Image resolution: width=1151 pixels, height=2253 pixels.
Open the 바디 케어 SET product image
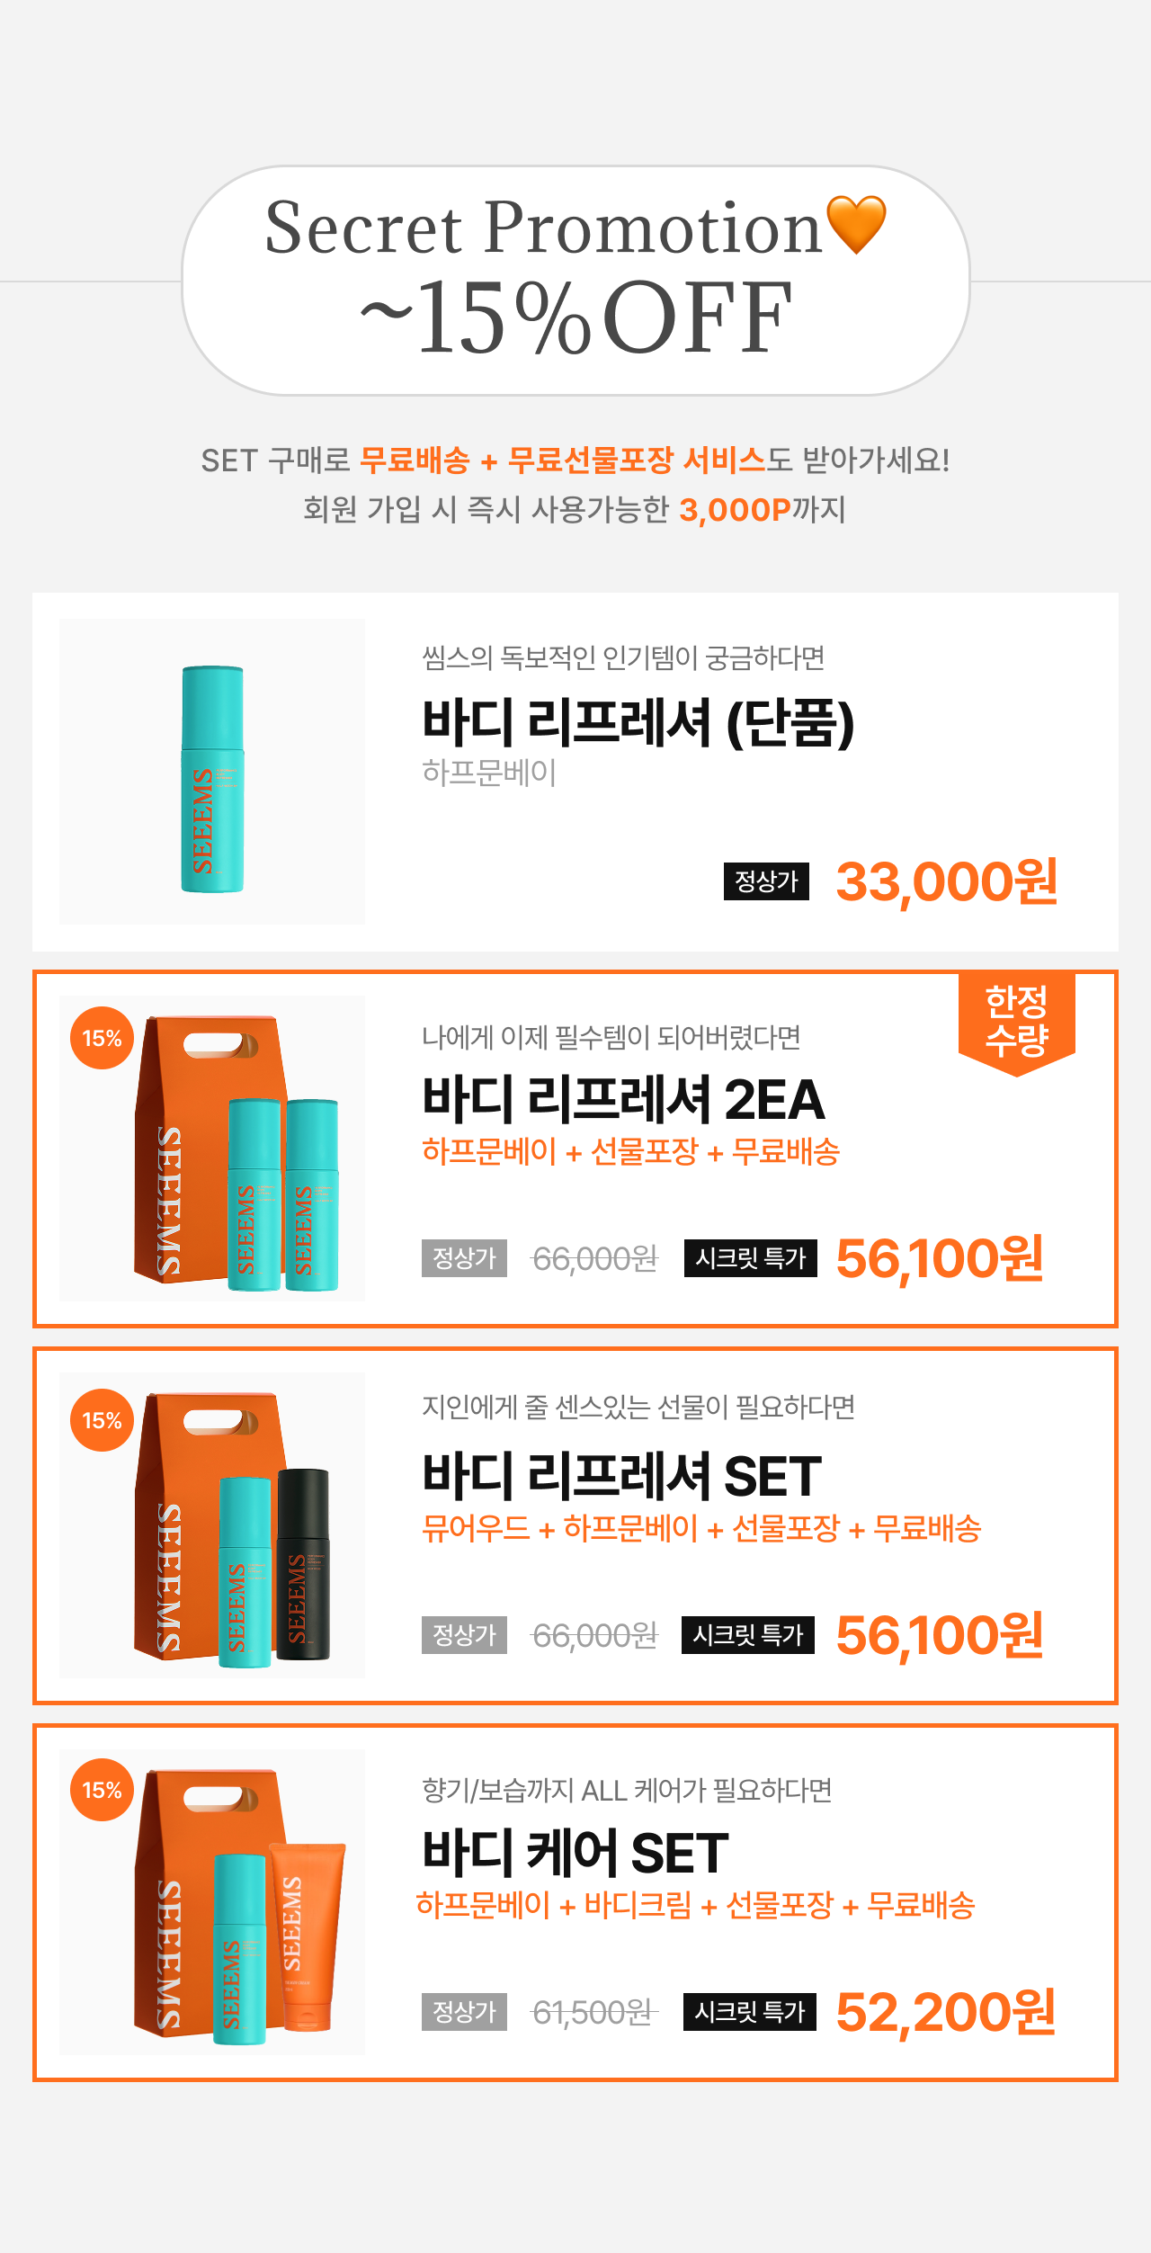pyautogui.click(x=212, y=1902)
